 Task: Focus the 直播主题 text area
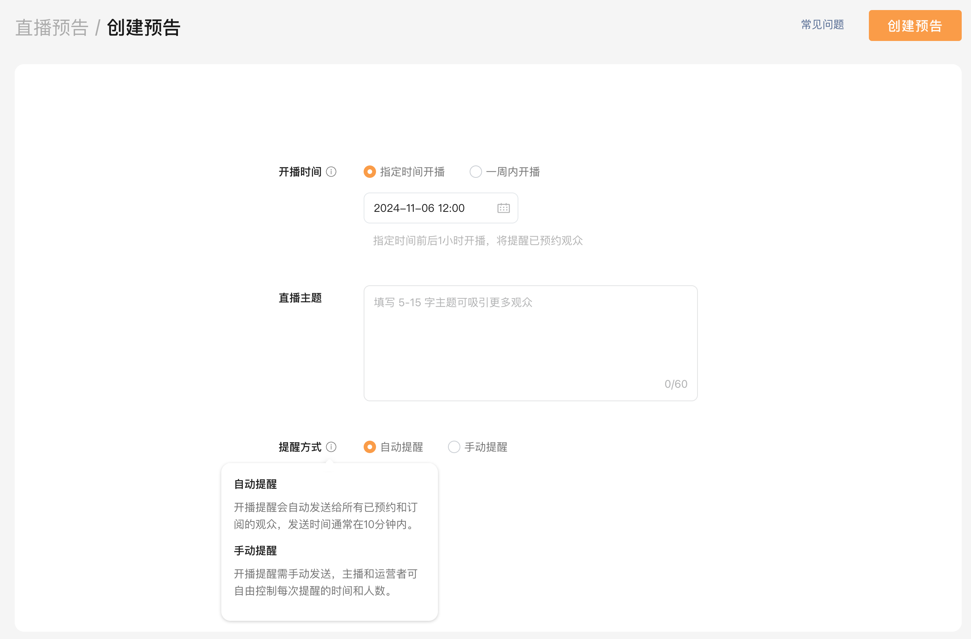(530, 343)
